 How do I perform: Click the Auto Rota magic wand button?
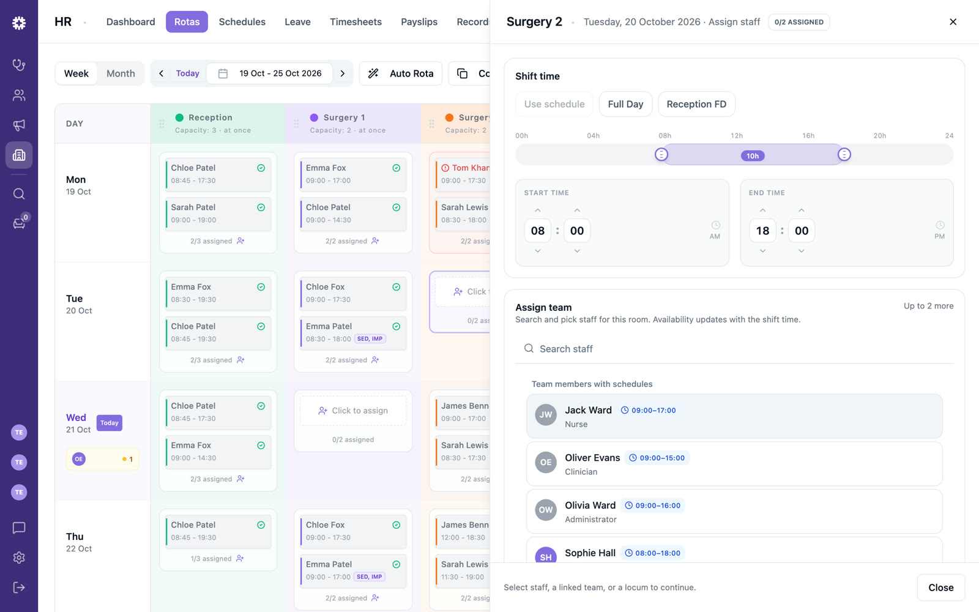point(401,73)
